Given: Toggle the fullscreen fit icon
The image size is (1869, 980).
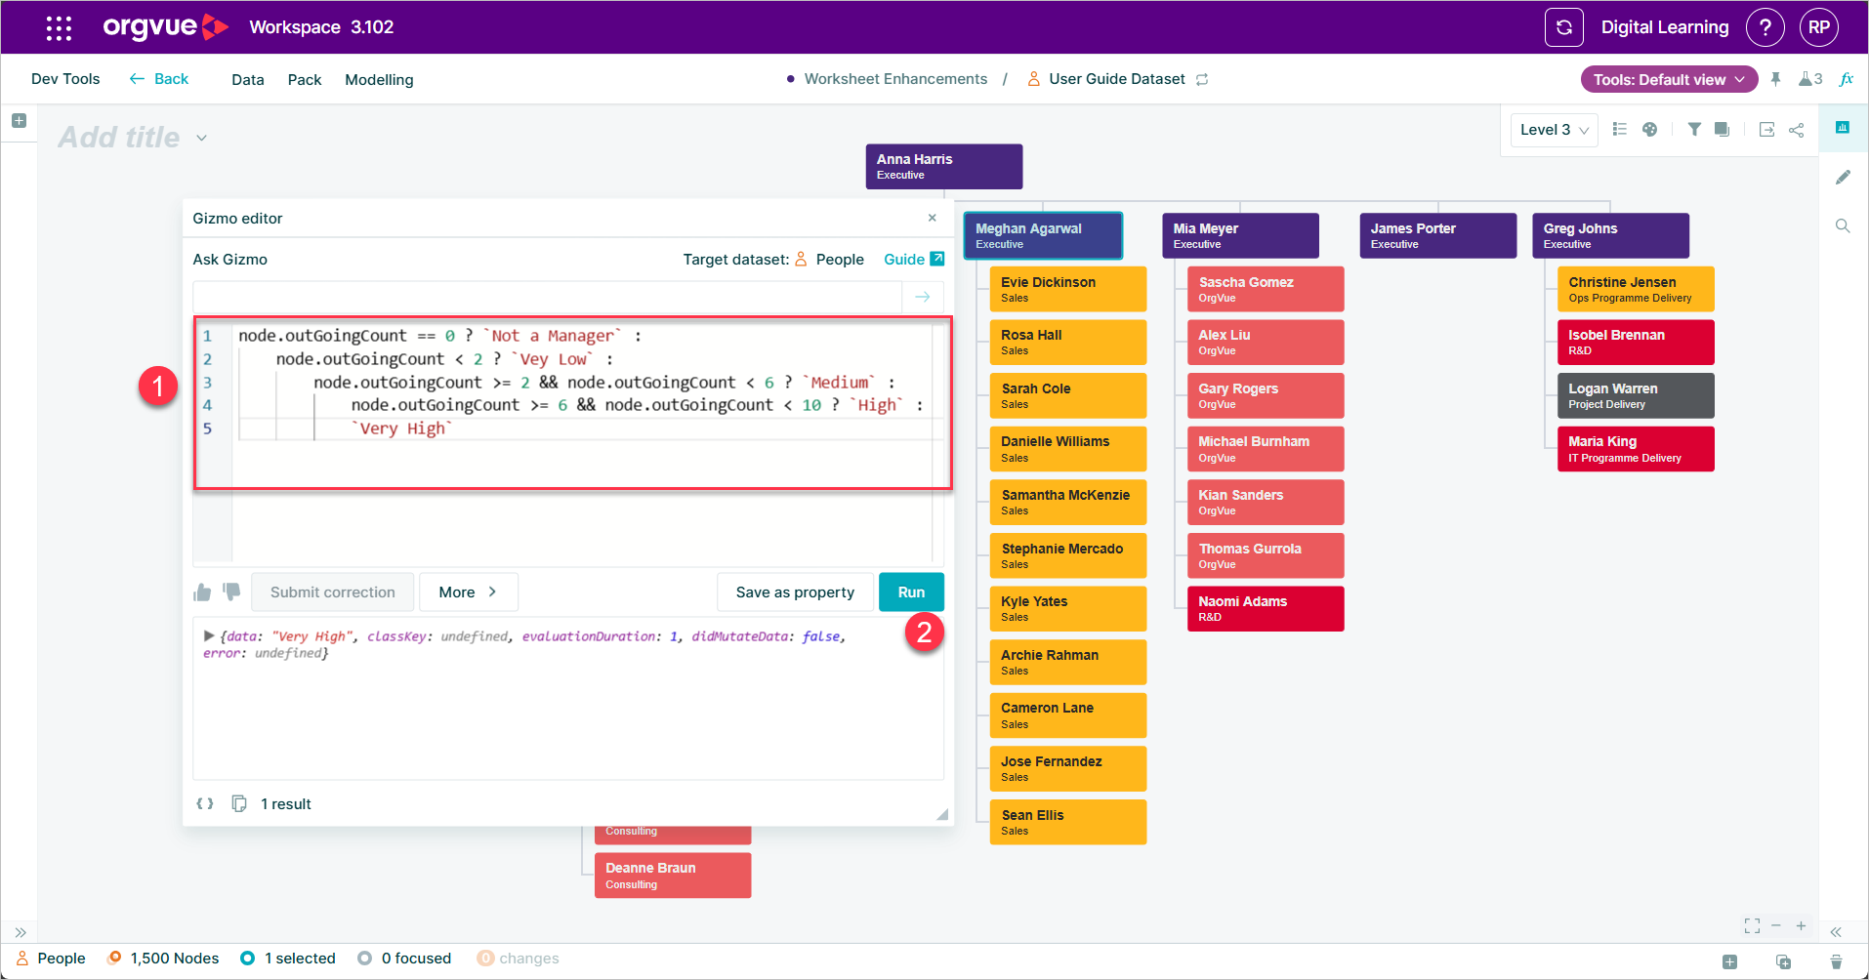Looking at the screenshot, I should point(1752,925).
